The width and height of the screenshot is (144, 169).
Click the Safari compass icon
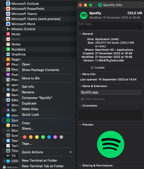(8, 100)
